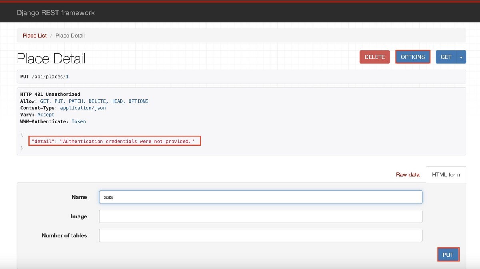Focus the Image input field
The image size is (480, 269).
click(x=260, y=216)
